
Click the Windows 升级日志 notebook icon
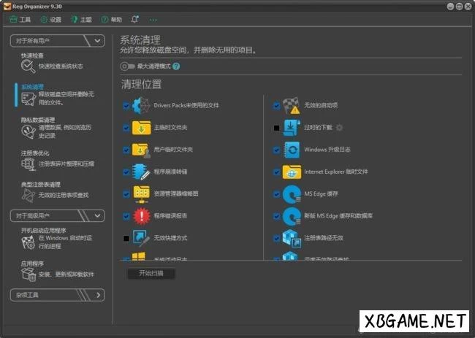coord(292,150)
